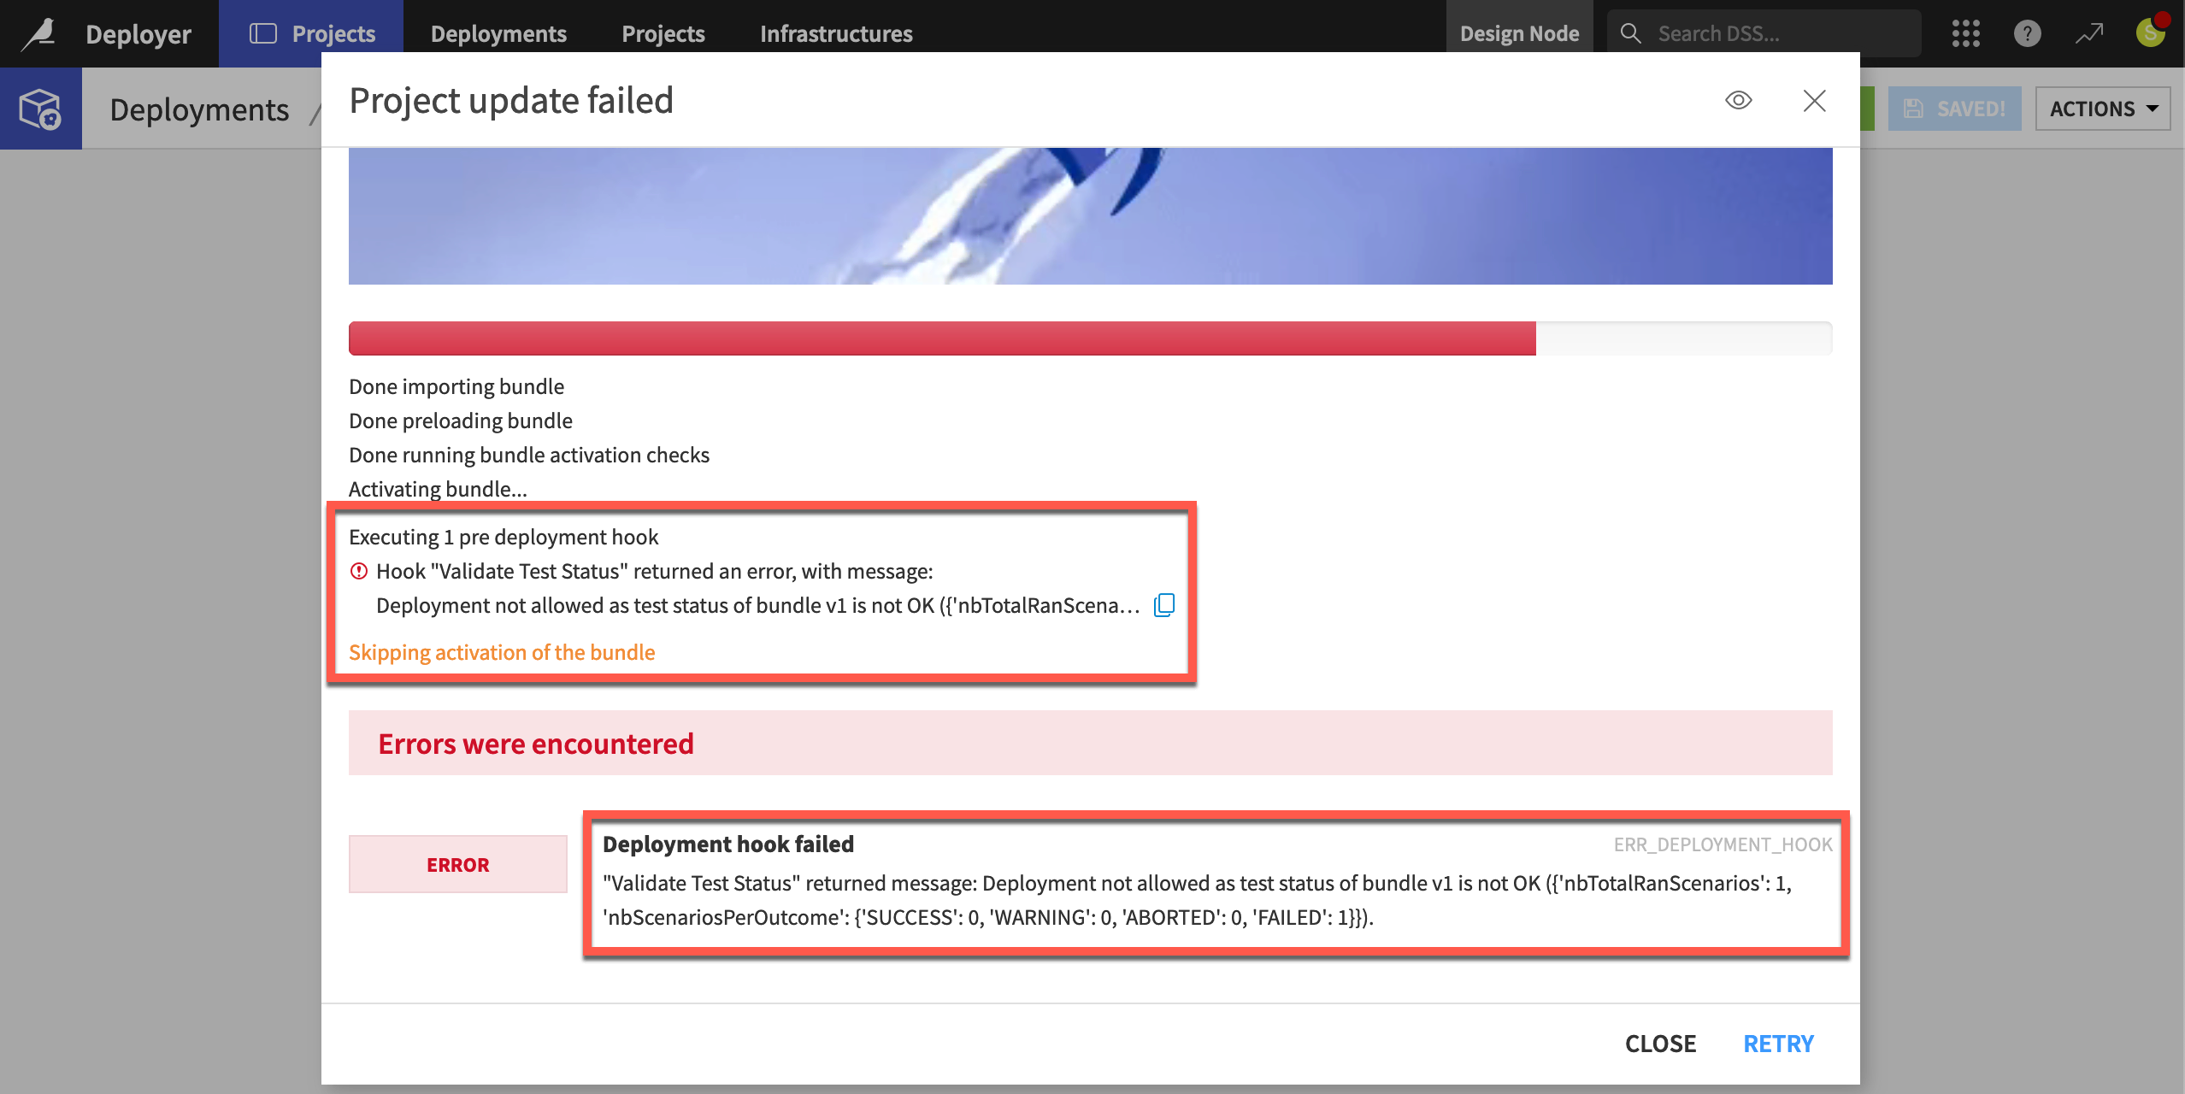Select the Design Node label
The width and height of the screenshot is (2185, 1094).
pos(1521,31)
